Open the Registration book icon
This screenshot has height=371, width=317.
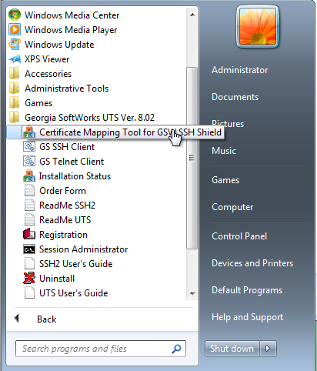tap(29, 235)
